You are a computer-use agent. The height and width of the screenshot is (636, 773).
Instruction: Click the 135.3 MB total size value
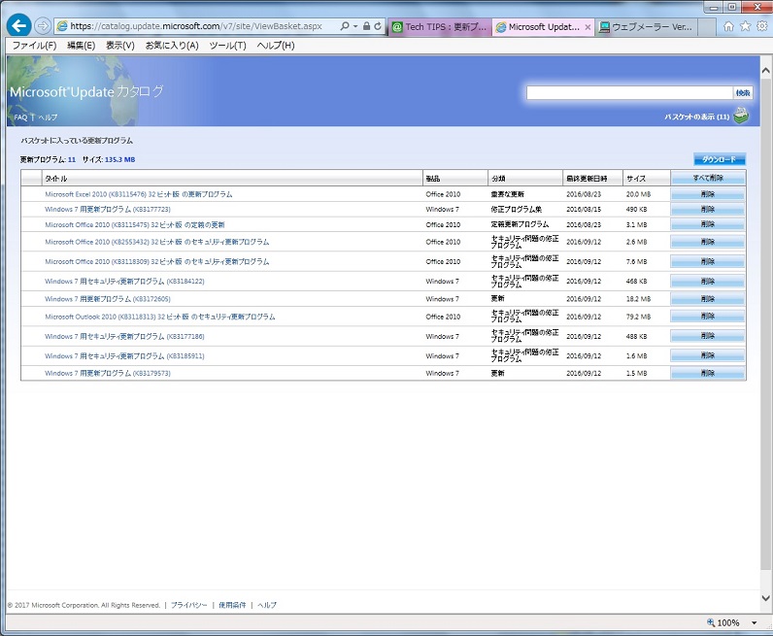[119, 160]
